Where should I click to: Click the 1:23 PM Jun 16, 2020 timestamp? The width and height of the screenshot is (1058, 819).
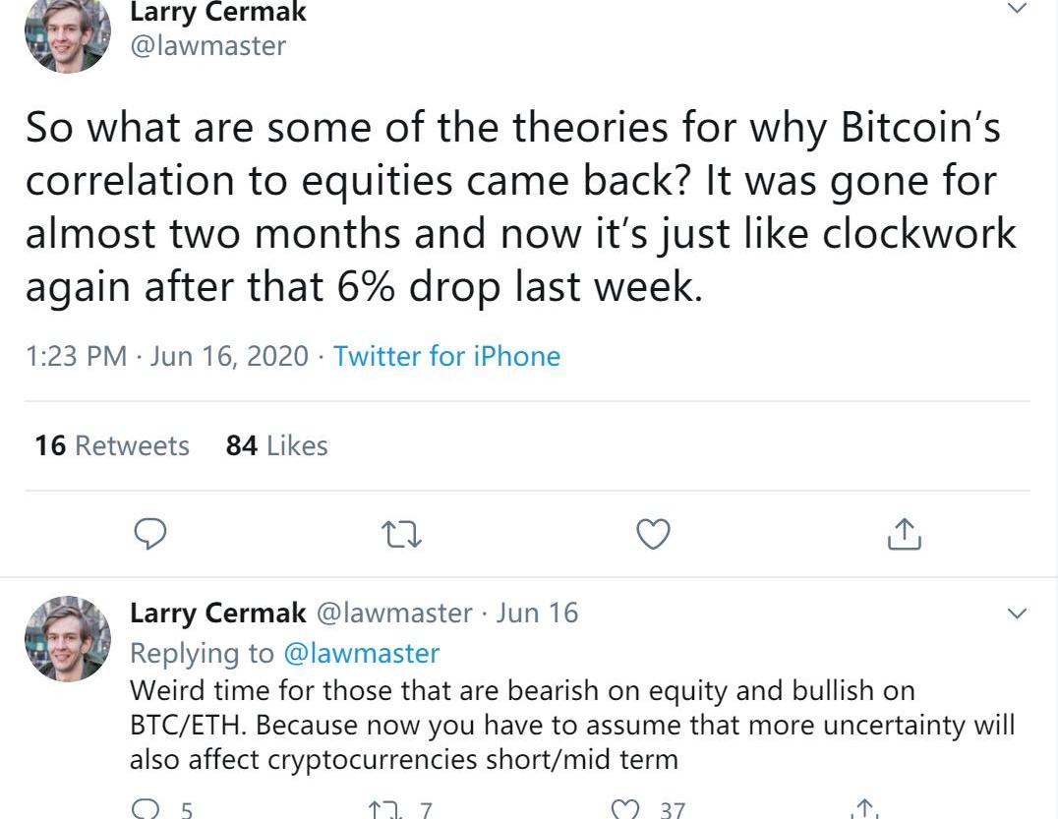(166, 356)
